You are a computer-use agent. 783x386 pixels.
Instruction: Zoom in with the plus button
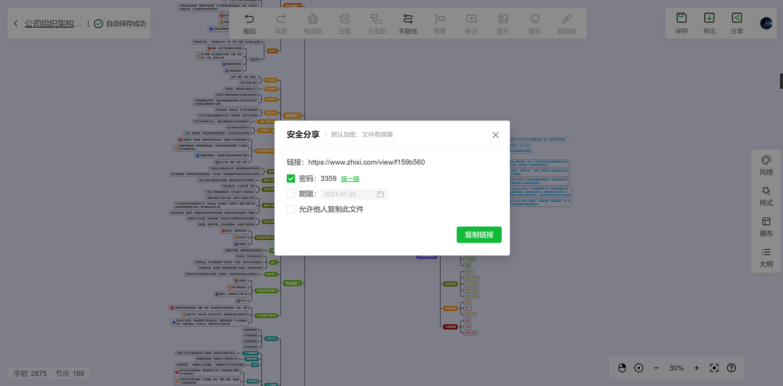click(696, 368)
